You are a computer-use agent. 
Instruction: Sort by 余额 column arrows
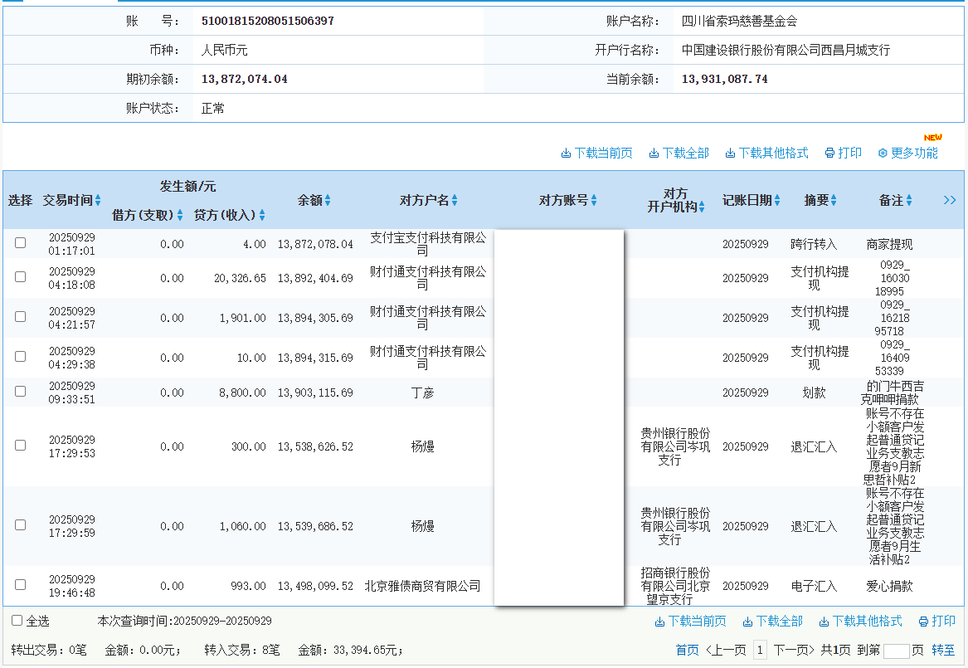pyautogui.click(x=328, y=201)
